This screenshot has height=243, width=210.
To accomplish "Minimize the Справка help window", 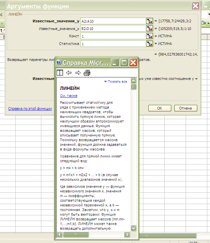I will [x=115, y=63].
